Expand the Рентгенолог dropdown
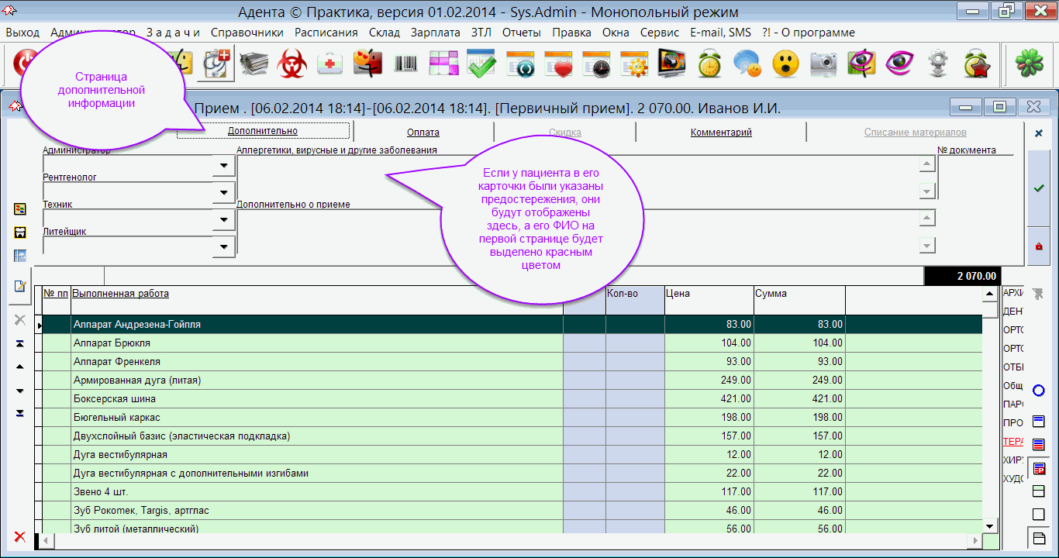The image size is (1059, 558). click(224, 192)
